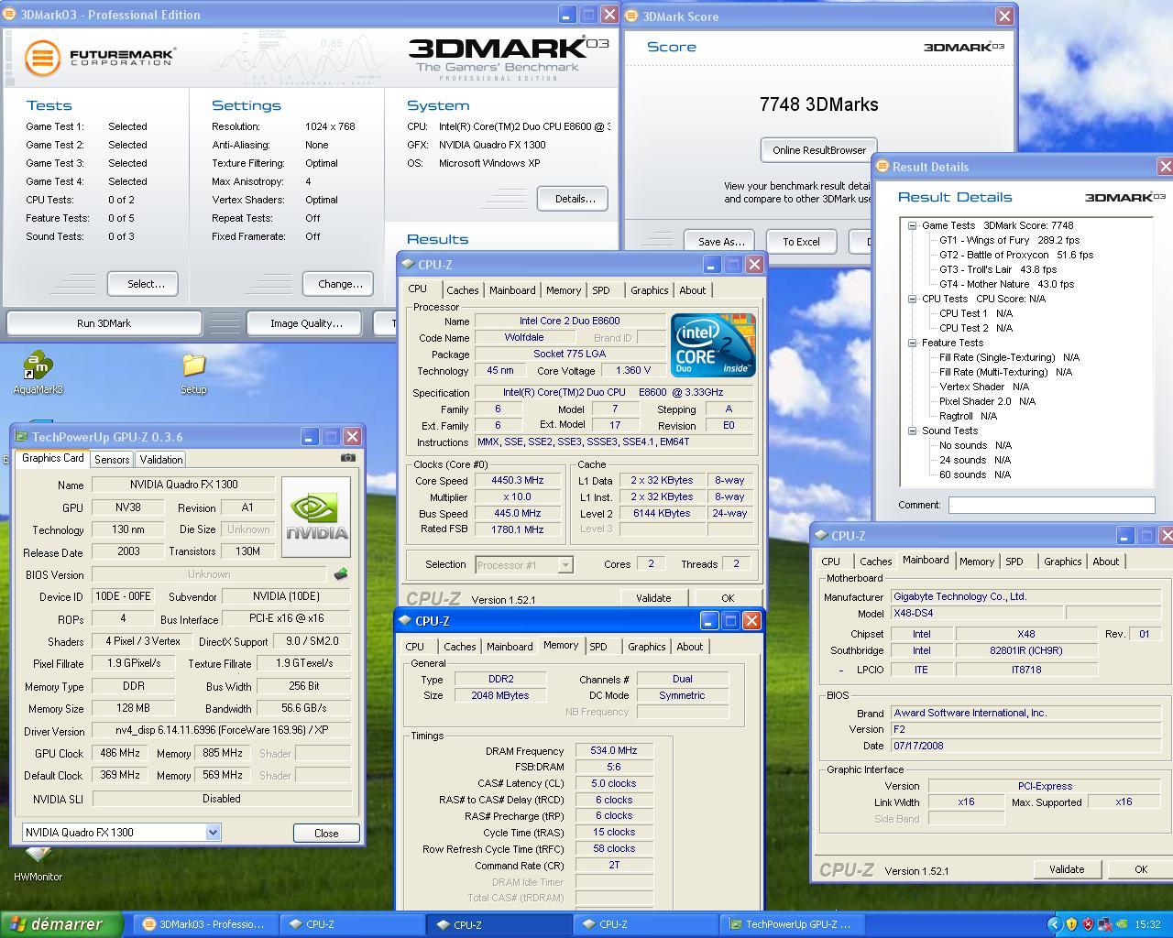Switch to Sensors tab in GPU-Z
This screenshot has height=938, width=1173.
[x=111, y=460]
